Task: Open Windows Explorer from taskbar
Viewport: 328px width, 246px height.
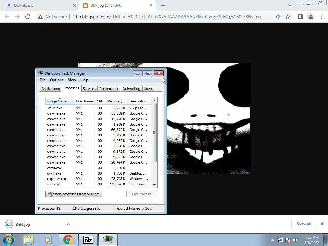Action: point(29,240)
